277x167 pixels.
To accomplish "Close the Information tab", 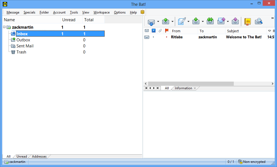I will (x=195, y=88).
